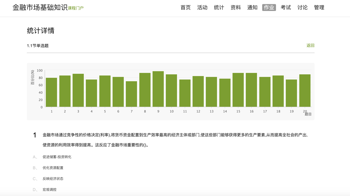Click the chart bar for question 9

coord(158,89)
